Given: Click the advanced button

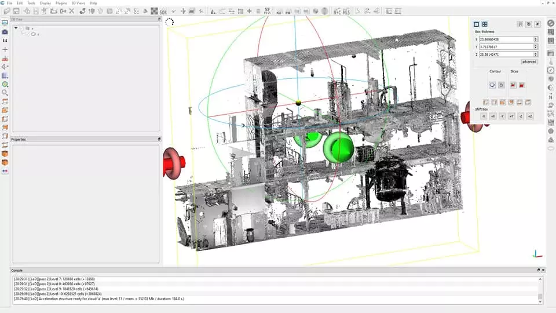Looking at the screenshot, I should [529, 62].
